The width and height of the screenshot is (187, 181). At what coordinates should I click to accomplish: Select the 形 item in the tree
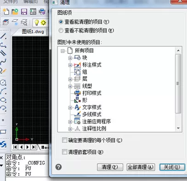85,100
